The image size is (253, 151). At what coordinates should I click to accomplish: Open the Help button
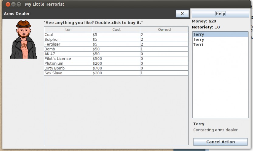[220, 14]
